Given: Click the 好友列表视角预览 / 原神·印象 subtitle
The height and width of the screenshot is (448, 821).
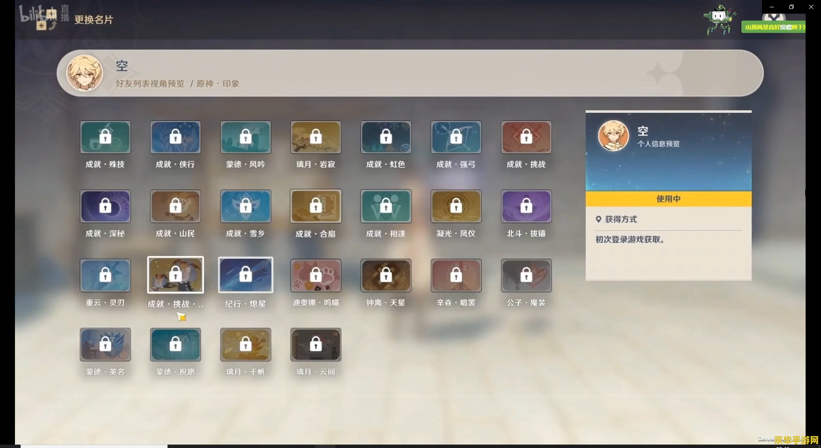Looking at the screenshot, I should pos(177,84).
